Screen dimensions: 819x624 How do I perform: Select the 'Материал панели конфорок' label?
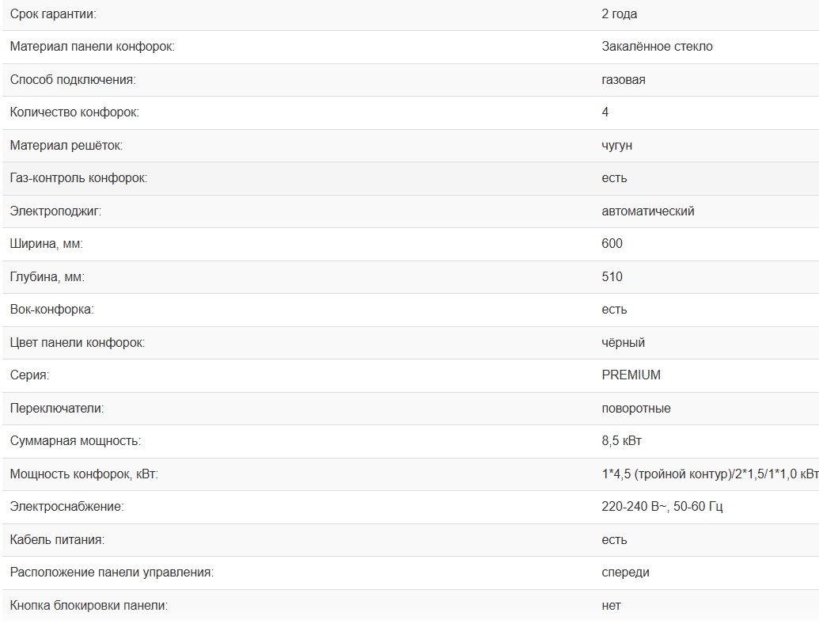[x=92, y=47]
